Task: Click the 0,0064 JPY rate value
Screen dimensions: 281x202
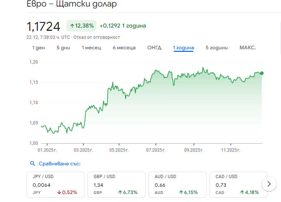Action: [x=41, y=185]
